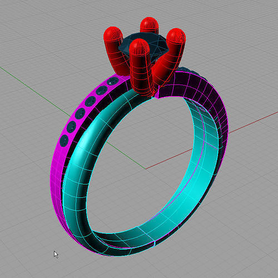The width and height of the screenshot is (278, 278).
Task: Select the fourth accent stone from the top
Action: 80,113
